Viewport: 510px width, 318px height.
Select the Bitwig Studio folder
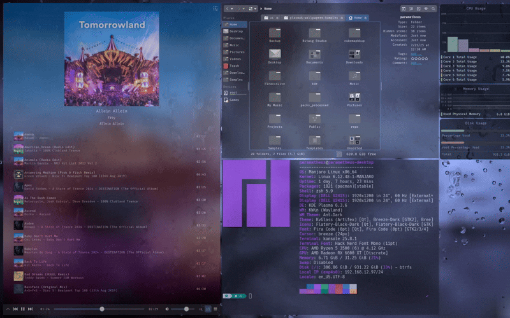point(314,35)
